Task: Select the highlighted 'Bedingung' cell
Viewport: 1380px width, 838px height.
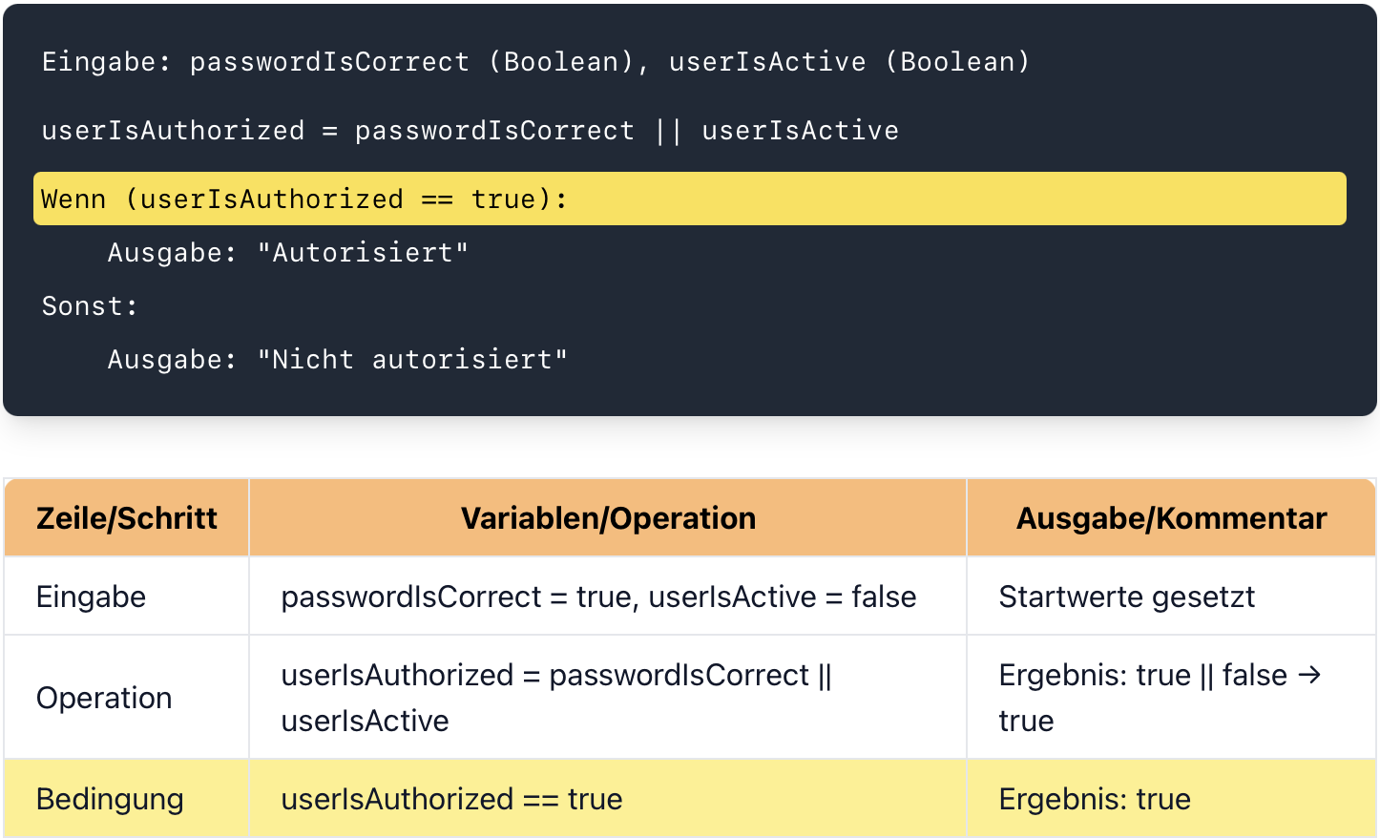Action: tap(127, 799)
